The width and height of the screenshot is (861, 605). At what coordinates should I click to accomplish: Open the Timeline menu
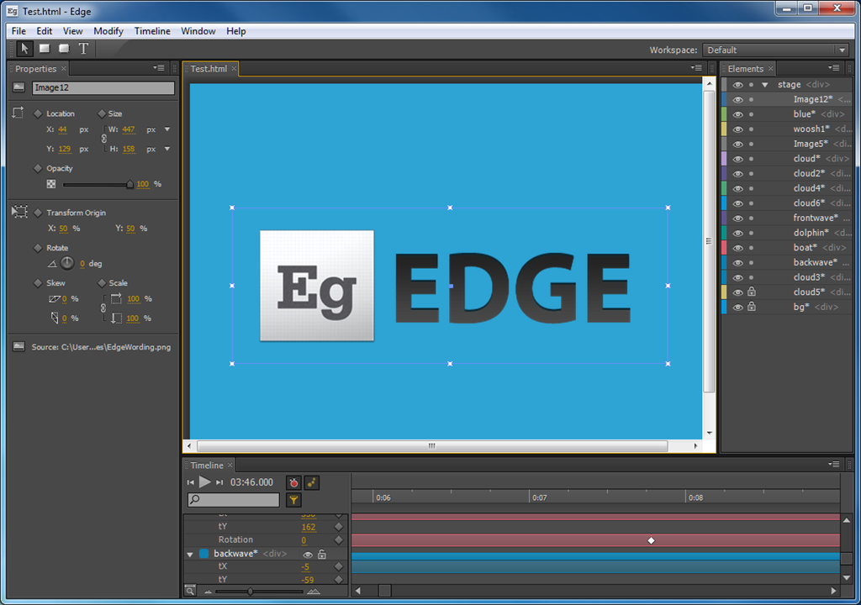coord(152,31)
